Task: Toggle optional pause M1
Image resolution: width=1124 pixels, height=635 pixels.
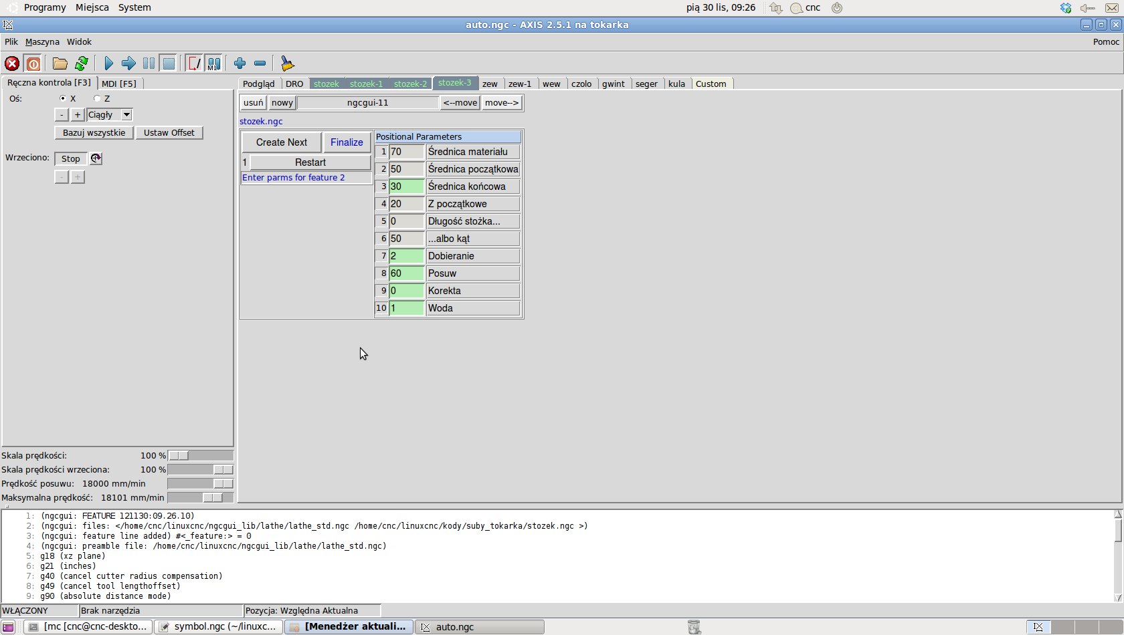Action: pos(214,63)
